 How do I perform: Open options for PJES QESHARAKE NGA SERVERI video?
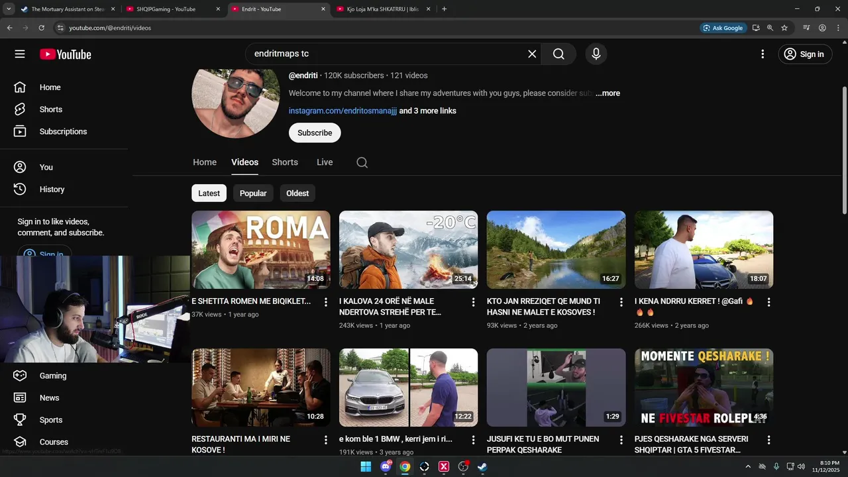[768, 440]
